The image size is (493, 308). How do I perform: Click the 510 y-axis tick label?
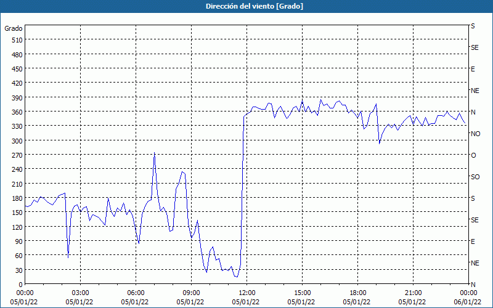point(17,40)
